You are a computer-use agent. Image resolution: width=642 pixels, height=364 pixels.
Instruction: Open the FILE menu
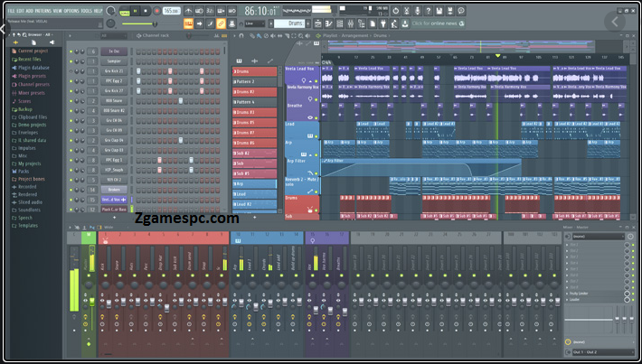coord(12,11)
